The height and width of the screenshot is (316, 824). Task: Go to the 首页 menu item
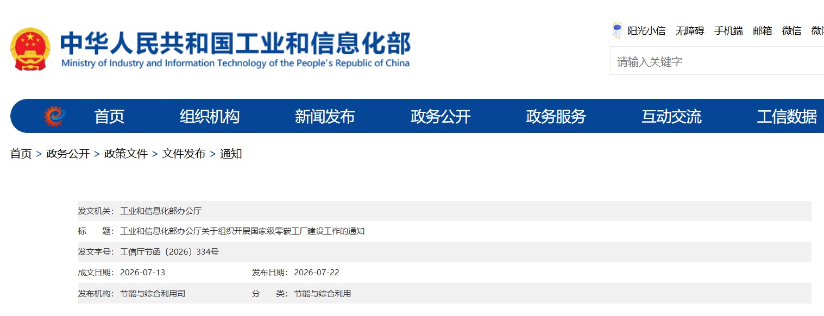click(109, 116)
